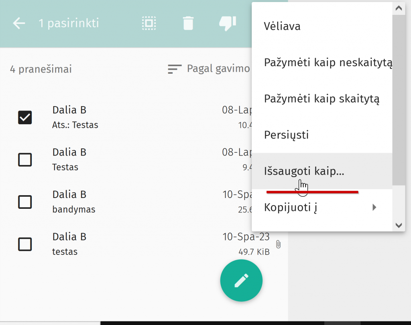Open the Pagal gavimo sort dropdown
Screen dimensions: 411x325
pyautogui.click(x=218, y=69)
